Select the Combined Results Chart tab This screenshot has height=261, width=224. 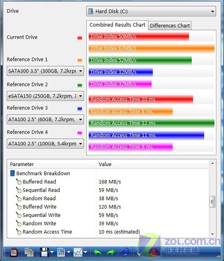[117, 25]
